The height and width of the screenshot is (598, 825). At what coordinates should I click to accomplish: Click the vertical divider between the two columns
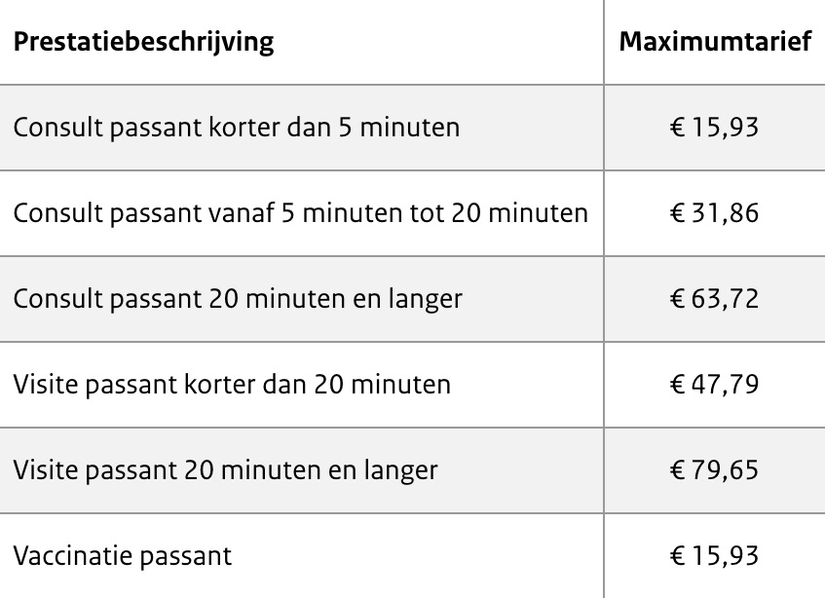coord(604,299)
